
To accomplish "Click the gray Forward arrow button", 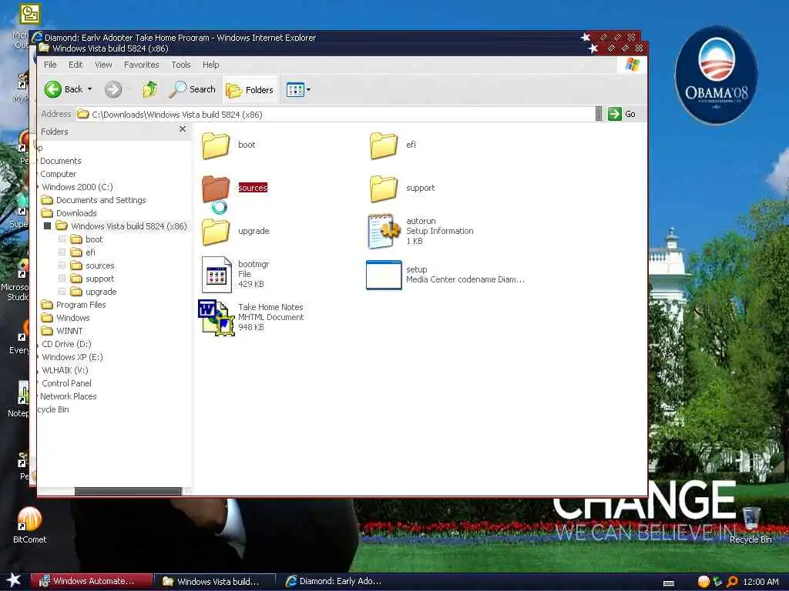I will 113,89.
